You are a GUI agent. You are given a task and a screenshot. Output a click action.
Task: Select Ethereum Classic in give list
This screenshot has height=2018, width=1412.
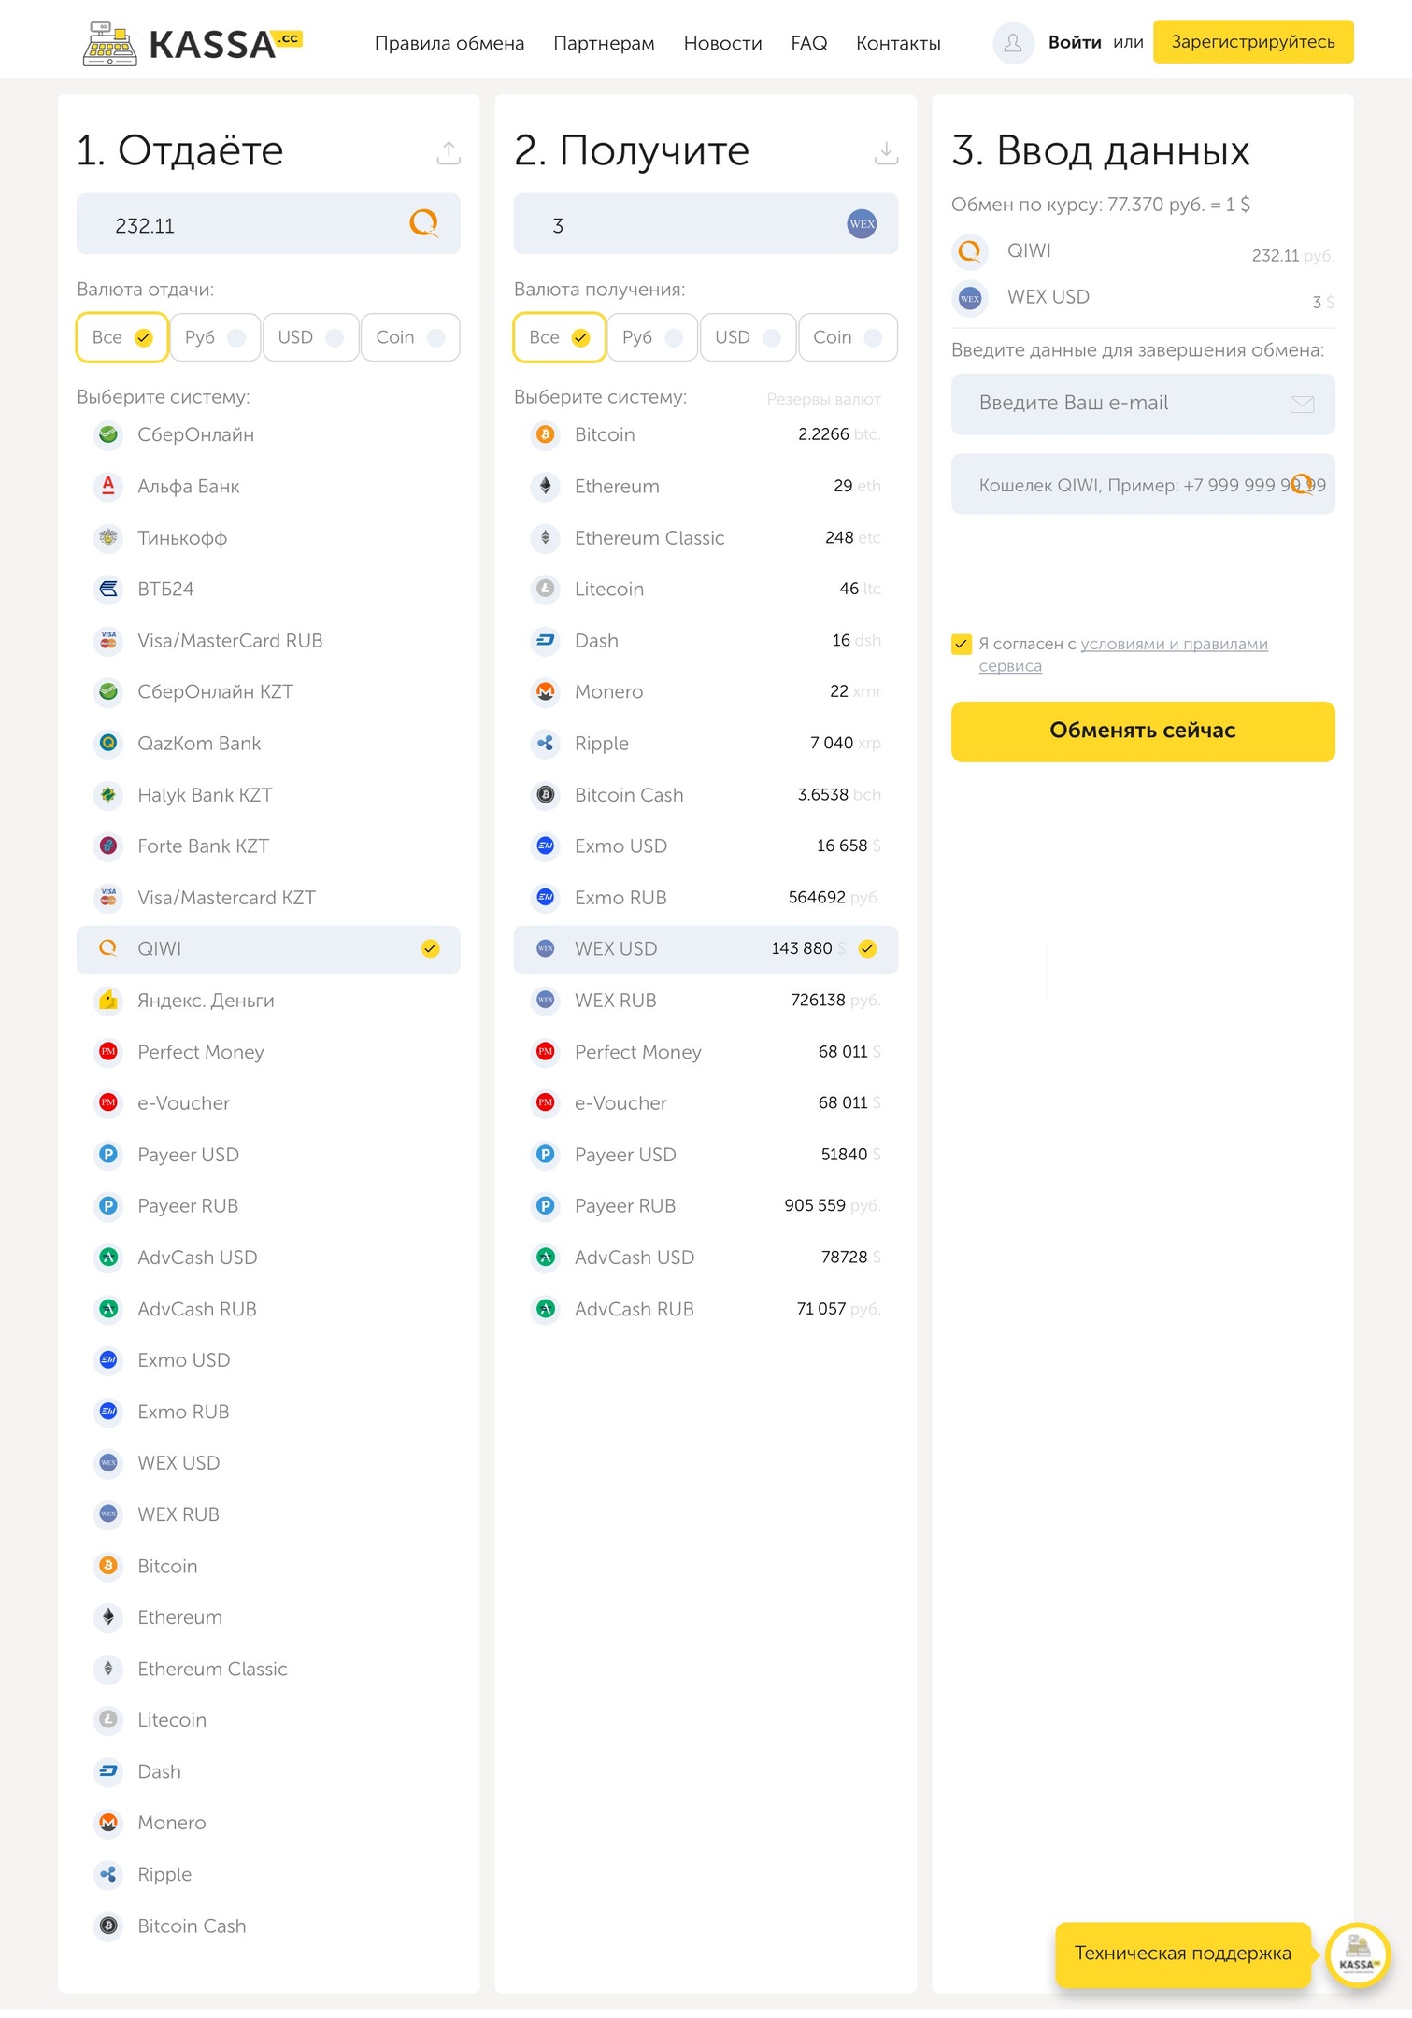coord(268,1669)
